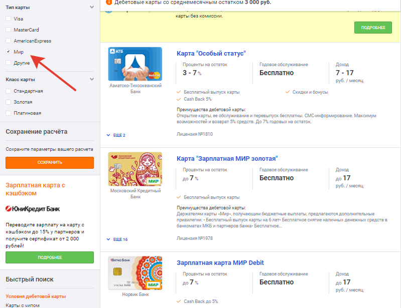Click the orange СОХРАНИТЬ button
The width and height of the screenshot is (401, 308).
click(50, 163)
